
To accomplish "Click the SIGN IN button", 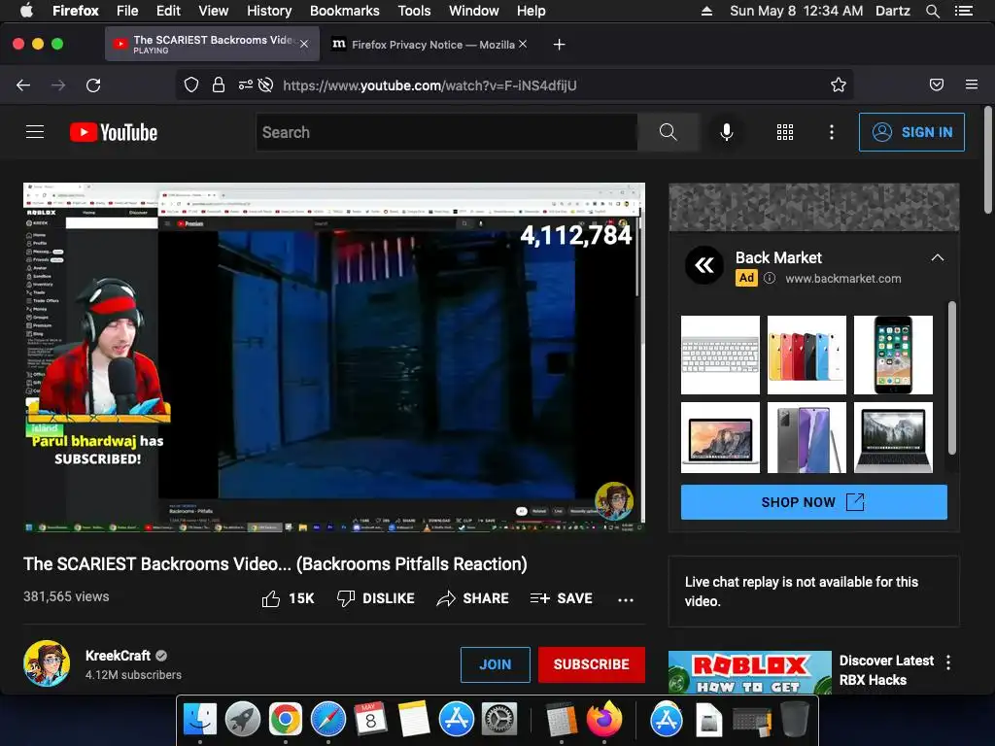I will click(x=911, y=132).
